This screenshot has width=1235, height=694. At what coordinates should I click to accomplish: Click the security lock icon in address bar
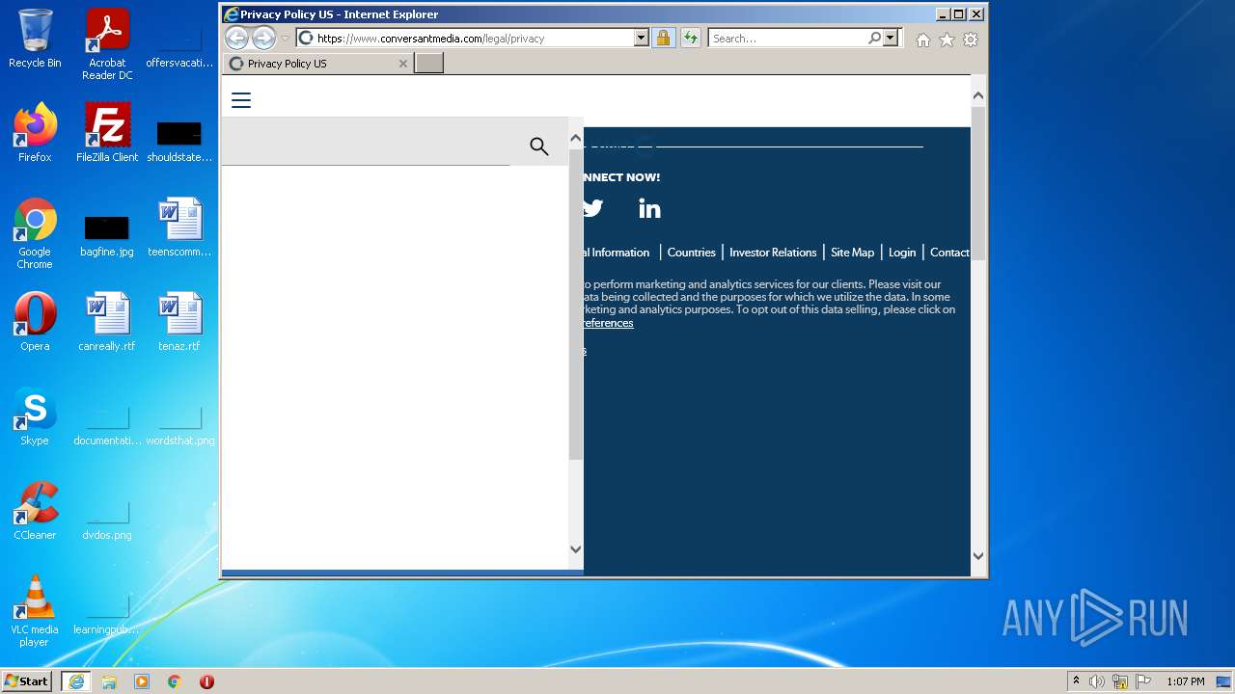point(663,38)
